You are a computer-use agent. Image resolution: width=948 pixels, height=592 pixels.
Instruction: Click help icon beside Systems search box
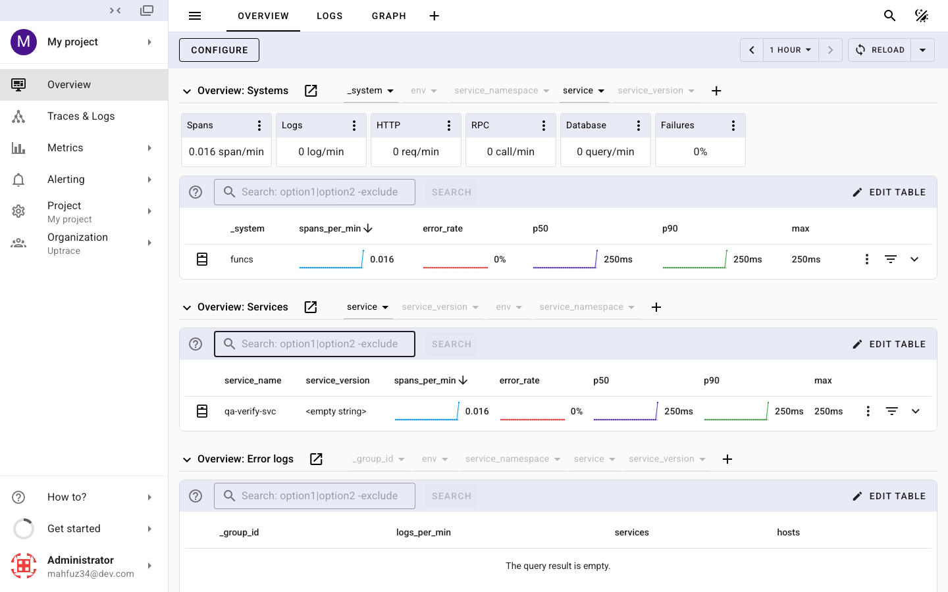[x=196, y=192]
